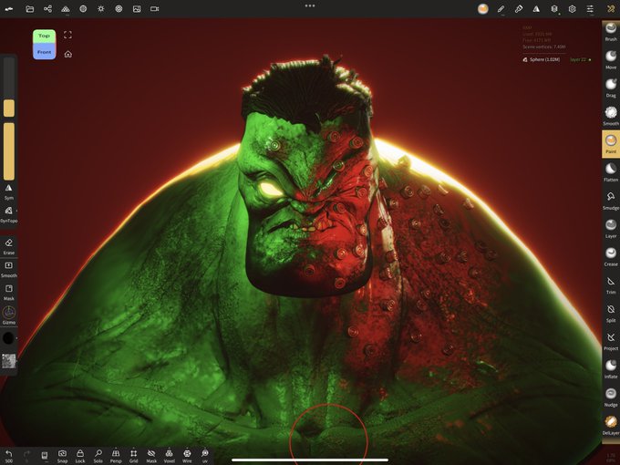
Task: Toggle Snap in bottom toolbar
Action: pyautogui.click(x=62, y=456)
